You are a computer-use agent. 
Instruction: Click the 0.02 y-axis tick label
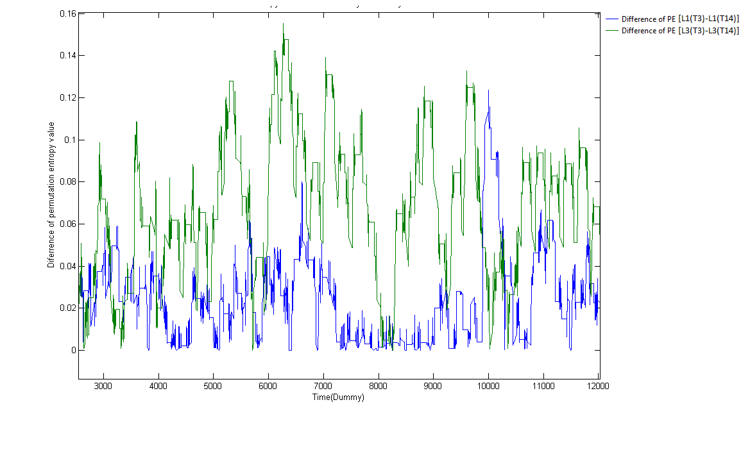(67, 308)
